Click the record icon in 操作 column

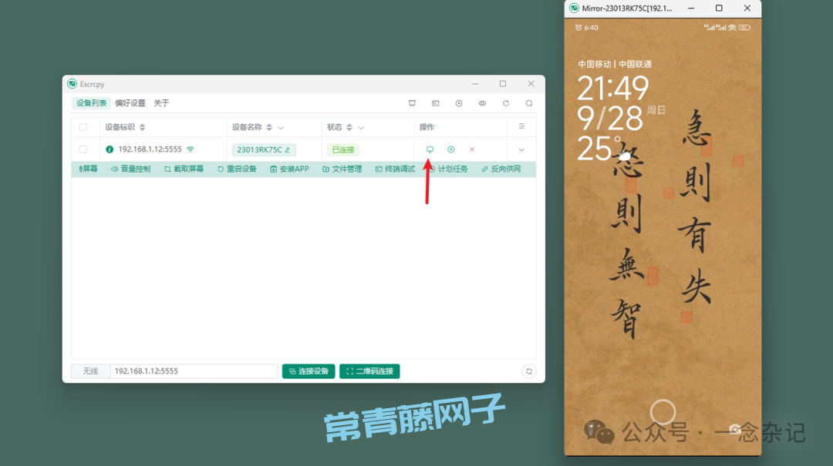pos(451,149)
